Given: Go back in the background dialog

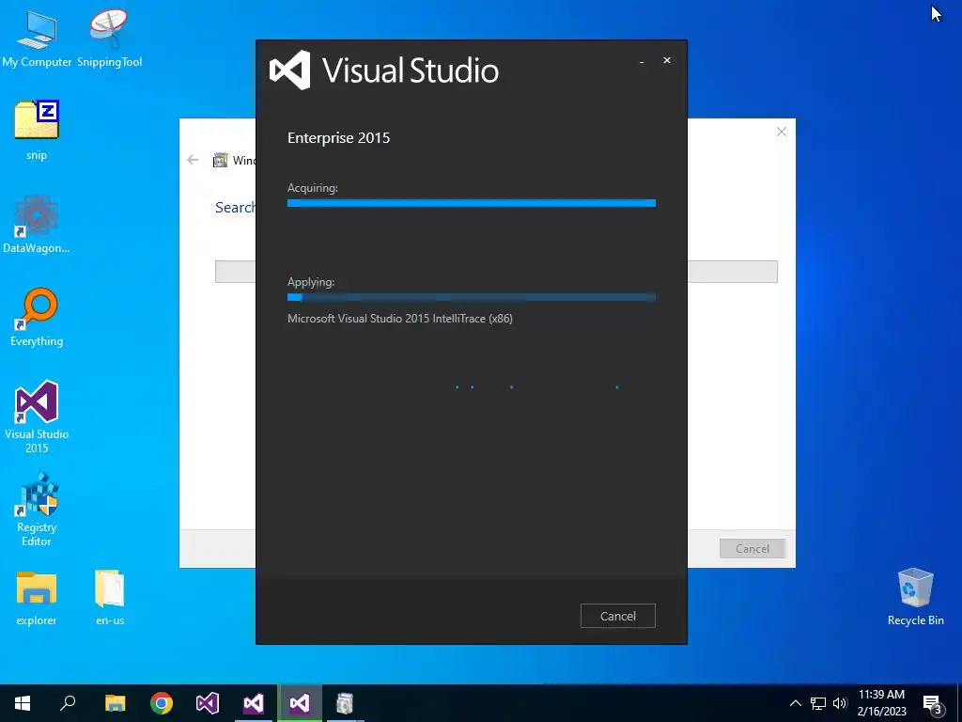Looking at the screenshot, I should (193, 160).
